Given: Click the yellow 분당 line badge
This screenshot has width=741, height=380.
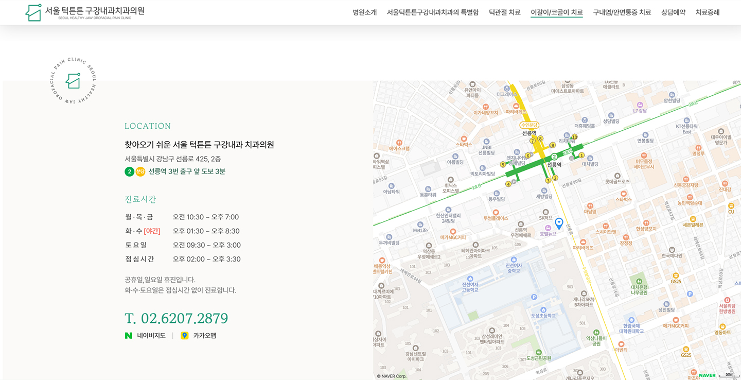Looking at the screenshot, I should point(140,171).
